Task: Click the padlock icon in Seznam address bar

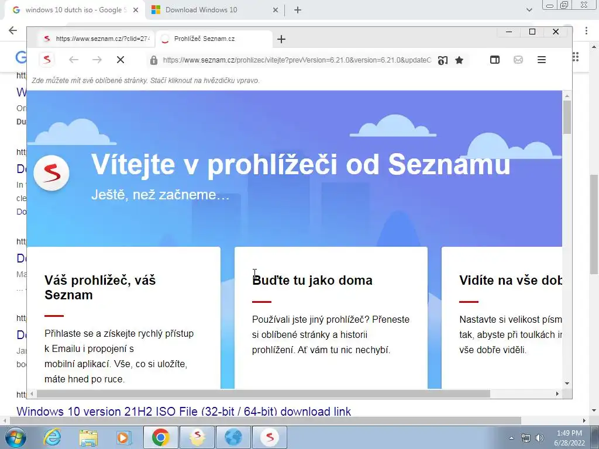Action: (x=154, y=60)
